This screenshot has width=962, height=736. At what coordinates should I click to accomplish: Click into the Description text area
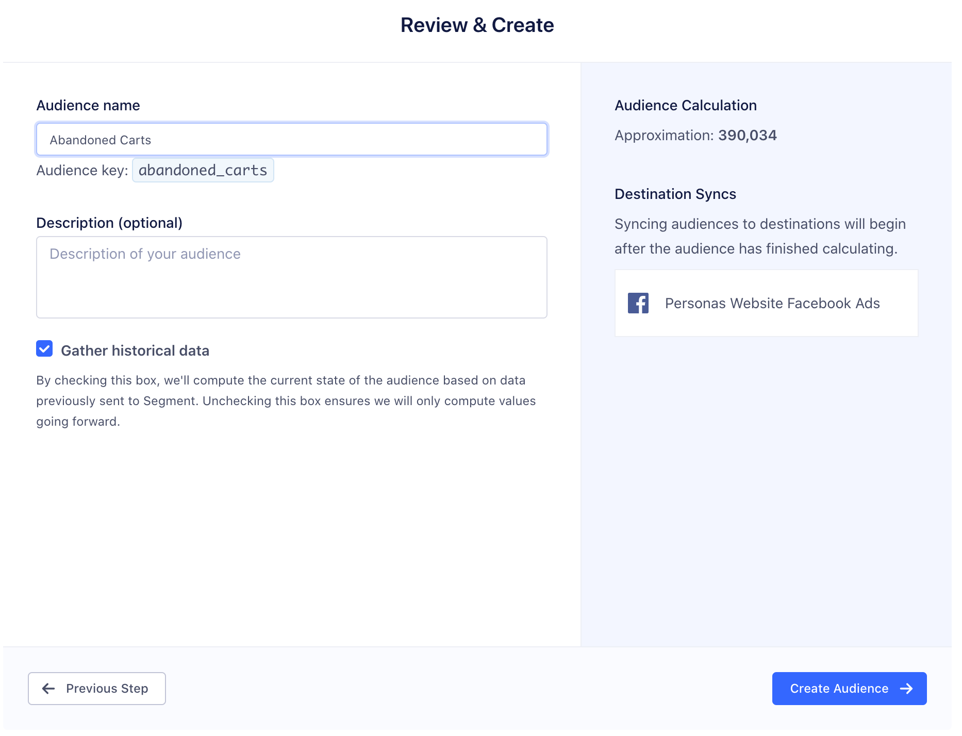pyautogui.click(x=291, y=277)
